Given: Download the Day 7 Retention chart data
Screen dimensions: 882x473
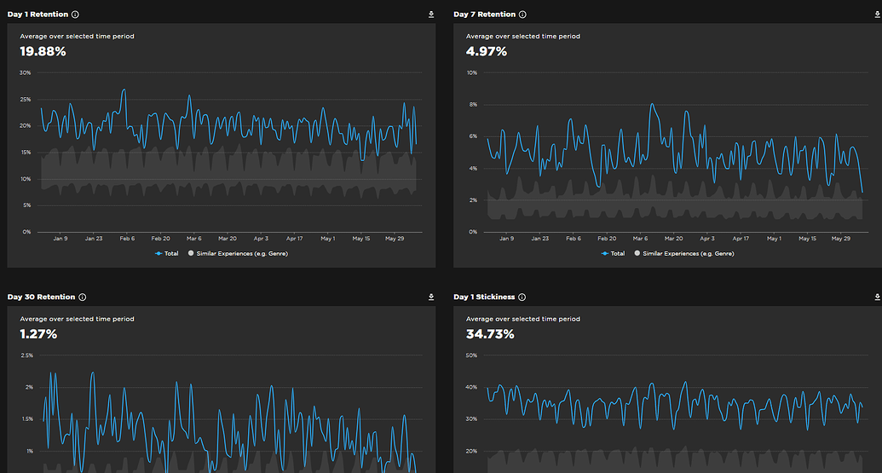Looking at the screenshot, I should point(877,14).
